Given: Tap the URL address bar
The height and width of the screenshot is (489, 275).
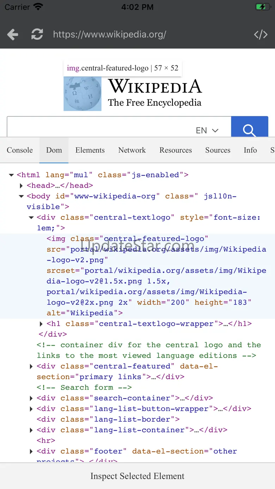Looking at the screenshot, I should [x=110, y=35].
